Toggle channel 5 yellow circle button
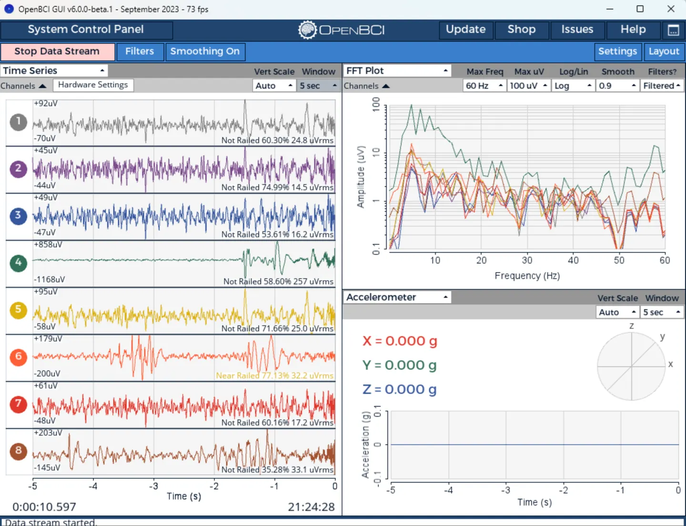 click(19, 310)
